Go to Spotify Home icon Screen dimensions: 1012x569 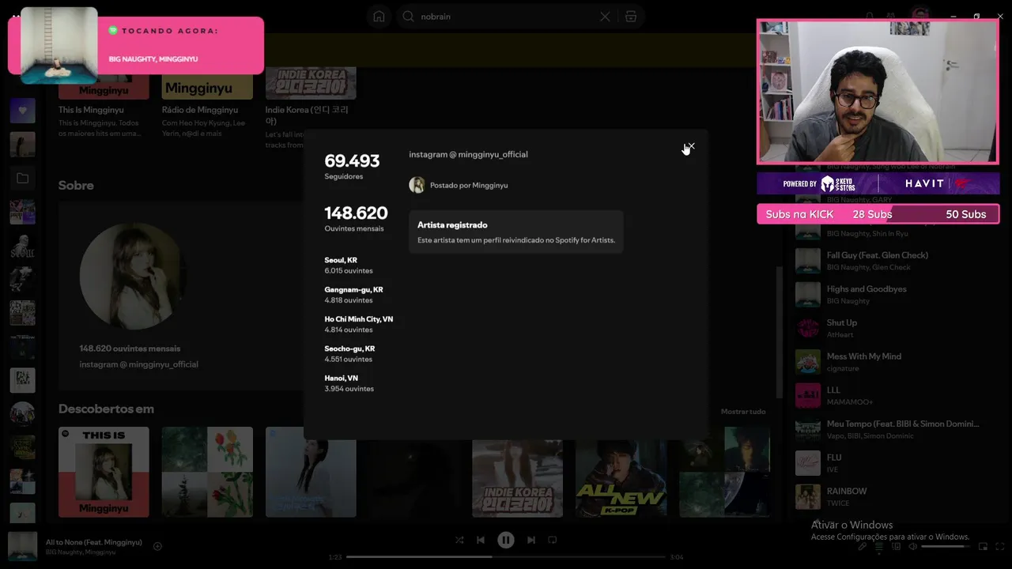tap(379, 17)
